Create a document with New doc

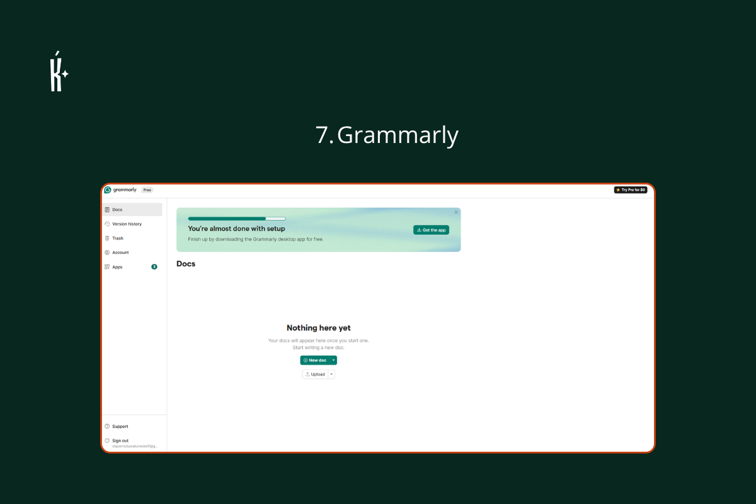315,360
